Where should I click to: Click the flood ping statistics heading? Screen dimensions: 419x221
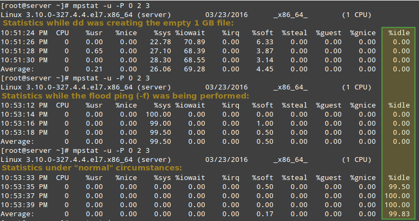[125, 96]
